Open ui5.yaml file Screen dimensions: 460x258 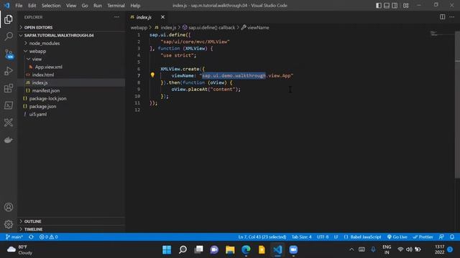click(x=71, y=114)
